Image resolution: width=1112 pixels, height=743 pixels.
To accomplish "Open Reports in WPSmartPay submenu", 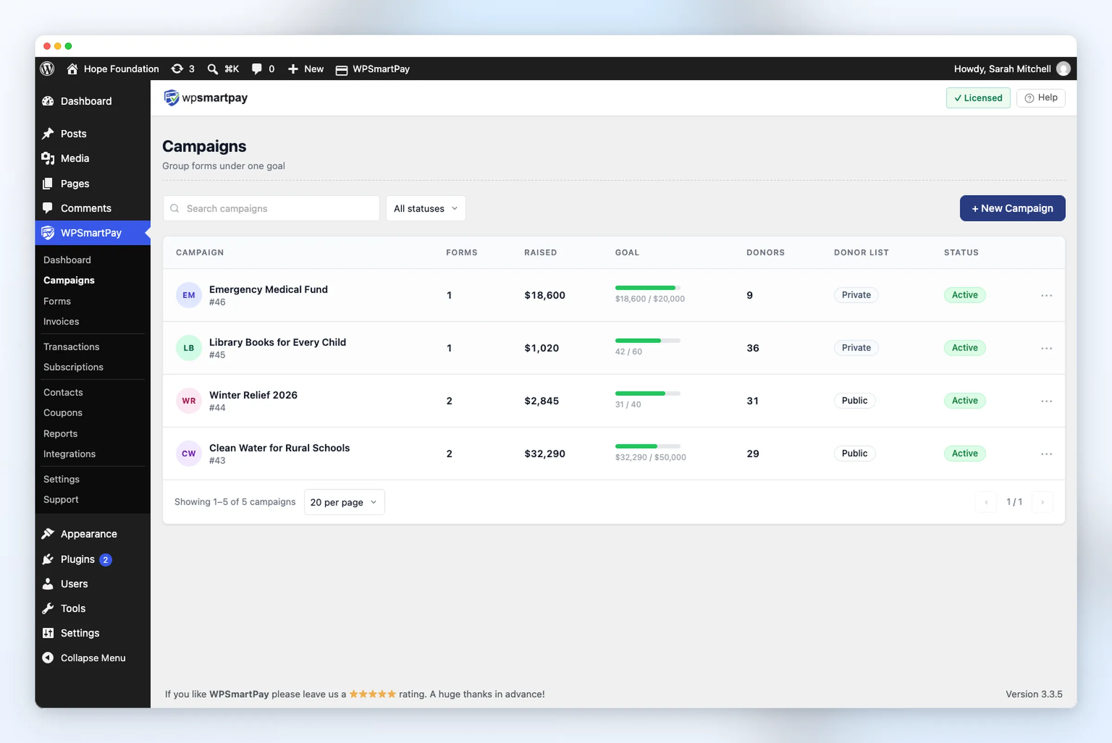I will click(x=60, y=434).
